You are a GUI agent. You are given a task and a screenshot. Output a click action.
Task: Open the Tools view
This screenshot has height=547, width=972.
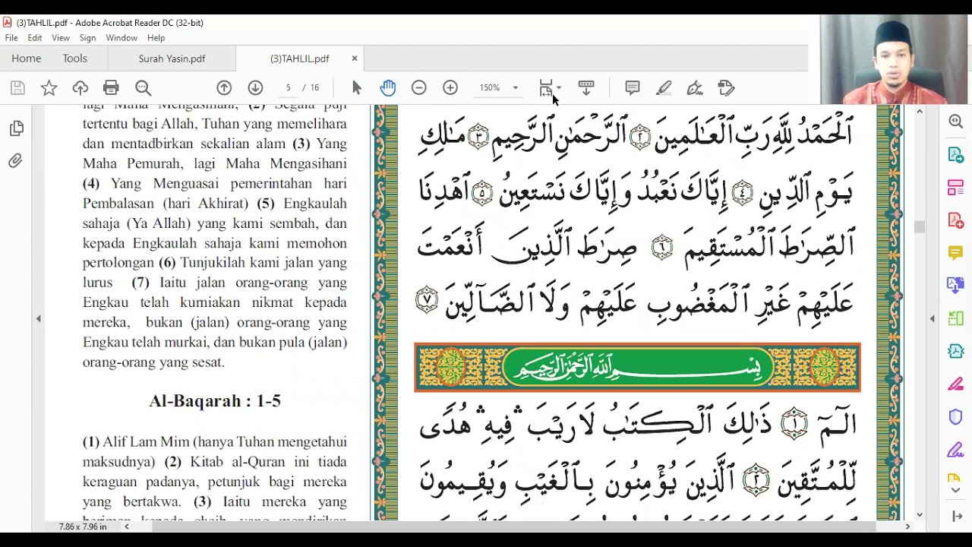click(x=74, y=58)
